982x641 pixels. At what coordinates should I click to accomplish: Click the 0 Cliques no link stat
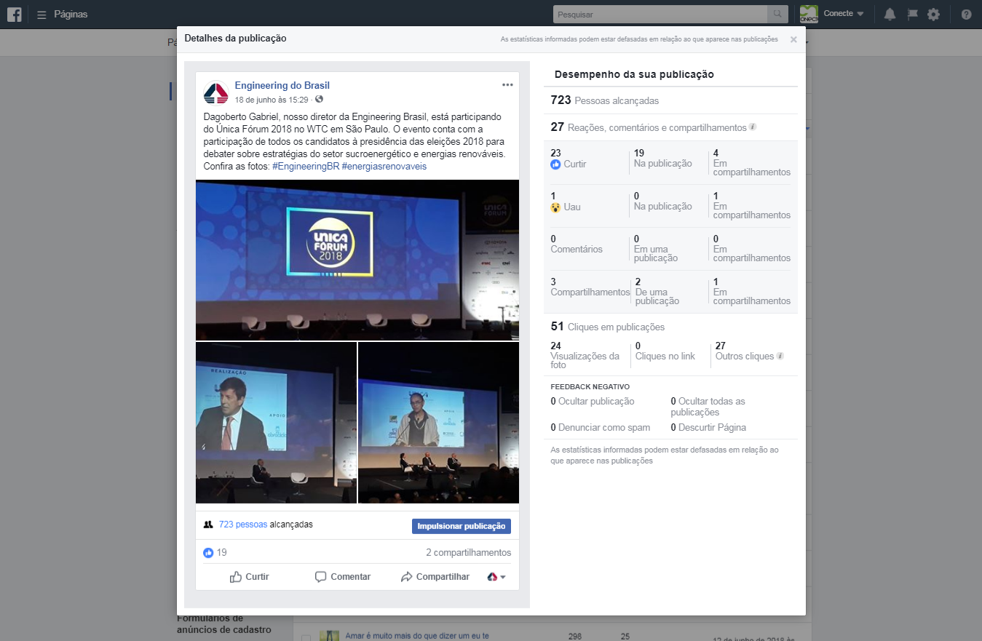[x=665, y=351]
